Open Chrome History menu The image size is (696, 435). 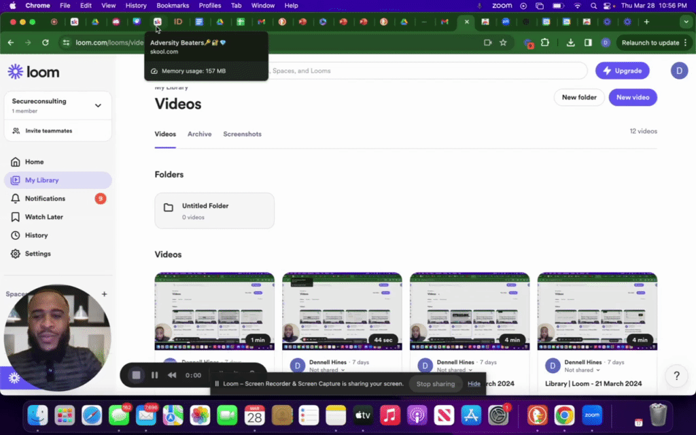coord(136,5)
